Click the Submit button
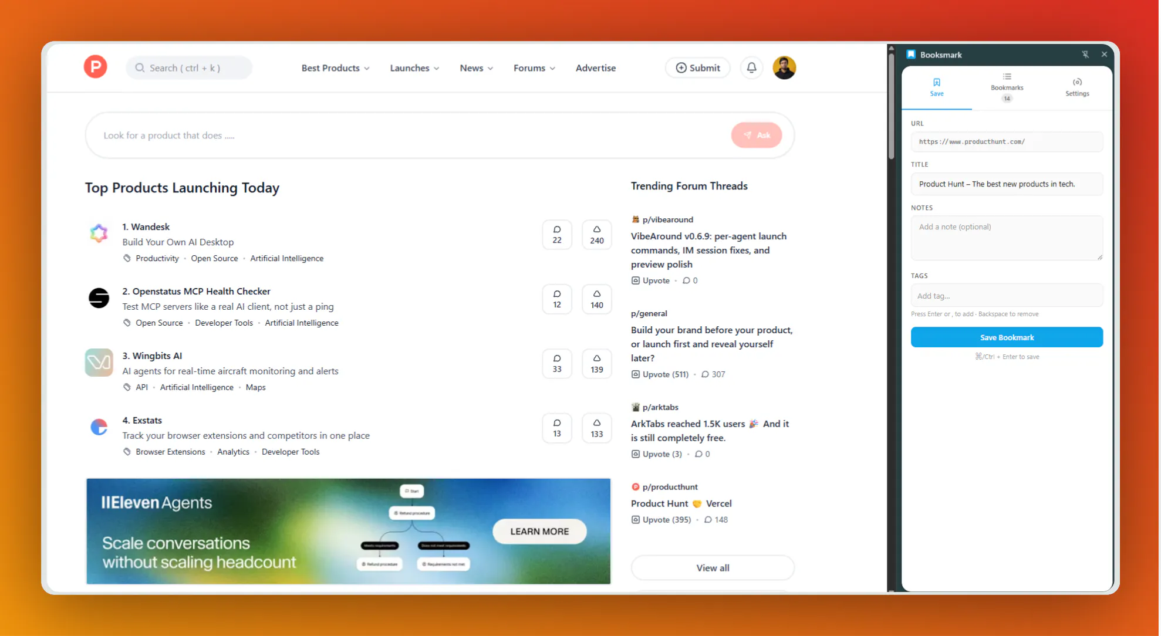 click(697, 67)
